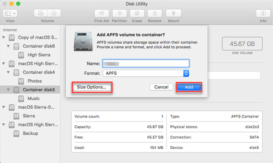The height and width of the screenshot is (163, 273).
Task: Select the Sierra volume icon
Action: [16, 116]
